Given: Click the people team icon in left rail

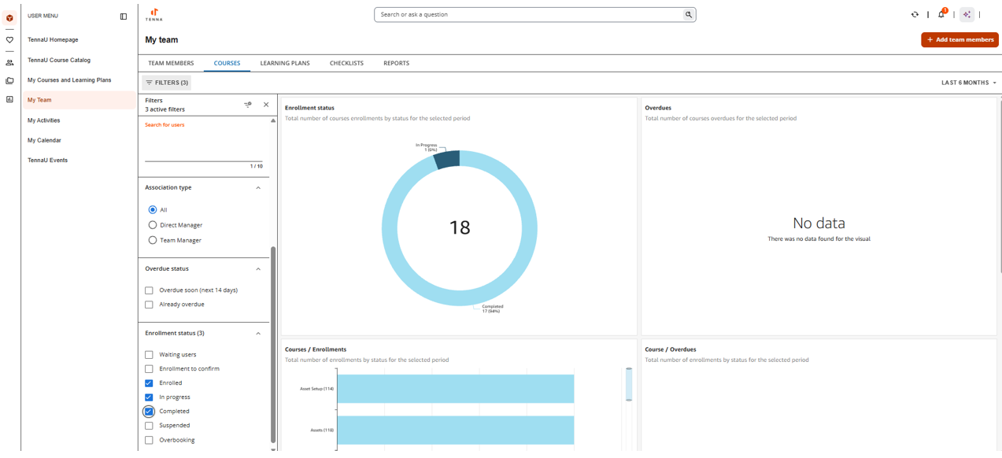Looking at the screenshot, I should [9, 62].
